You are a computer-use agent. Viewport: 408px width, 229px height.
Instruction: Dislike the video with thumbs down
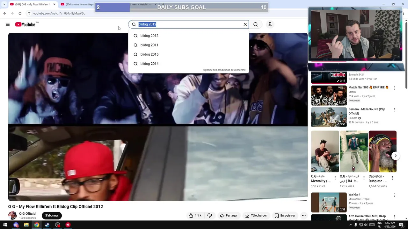click(210, 216)
